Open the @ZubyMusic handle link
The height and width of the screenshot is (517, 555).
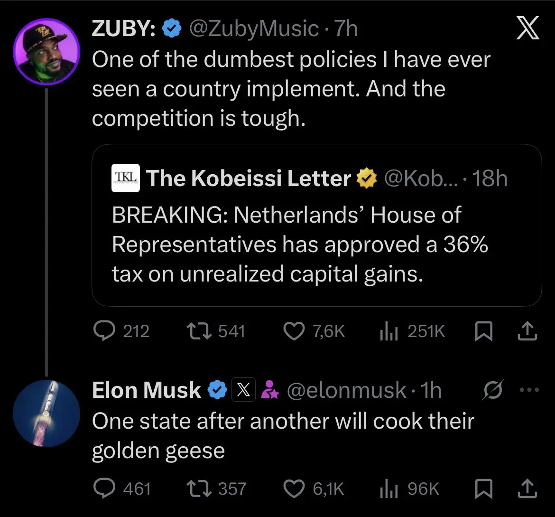pyautogui.click(x=253, y=29)
